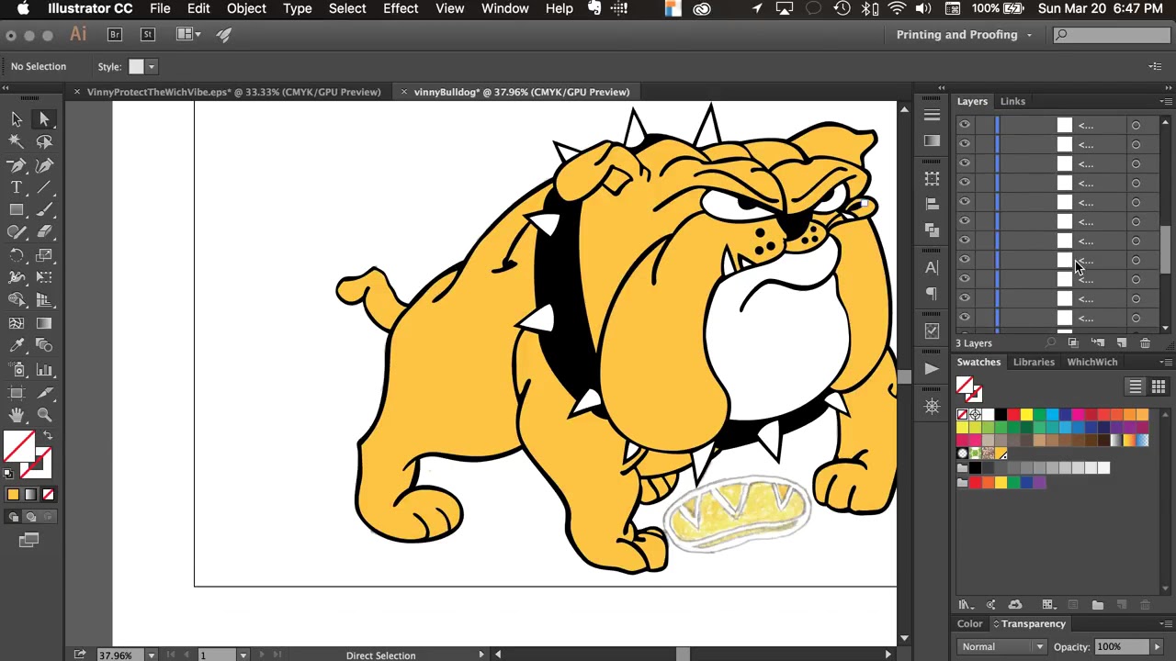Screen dimensions: 1176x661
Task: Select the Type tool
Action: pyautogui.click(x=17, y=187)
